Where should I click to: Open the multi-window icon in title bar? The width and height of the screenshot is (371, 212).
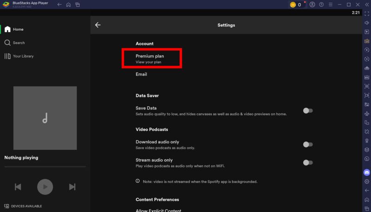coord(77,5)
